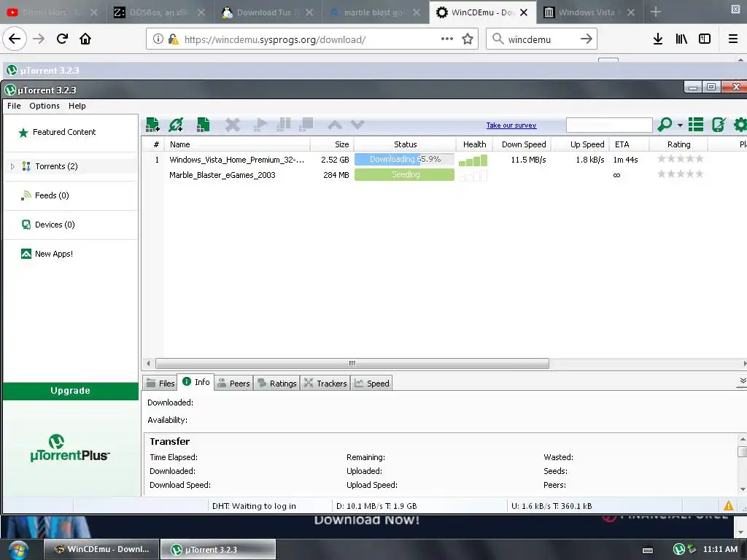Click the green search magnifier icon

[x=664, y=125]
